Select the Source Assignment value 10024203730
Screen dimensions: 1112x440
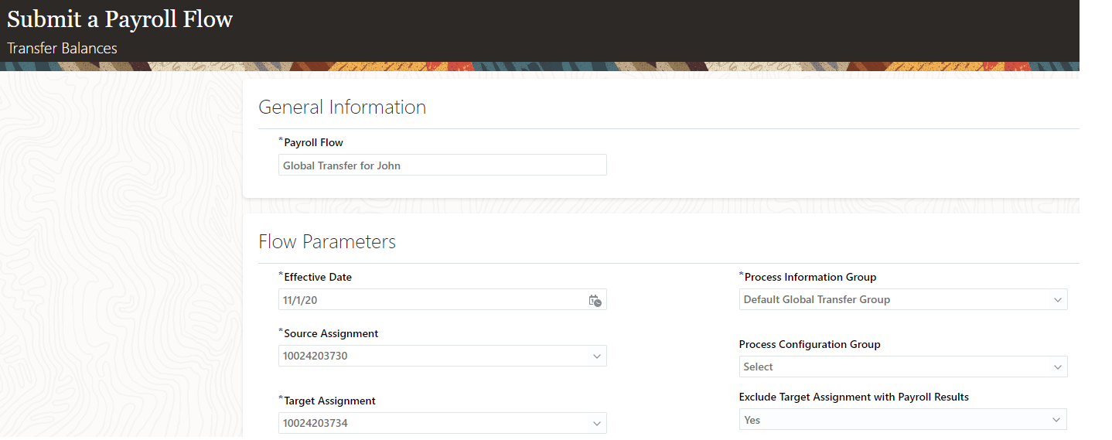tap(429, 356)
